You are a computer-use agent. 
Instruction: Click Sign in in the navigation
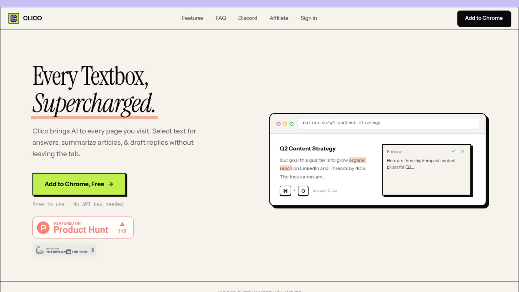click(x=309, y=18)
